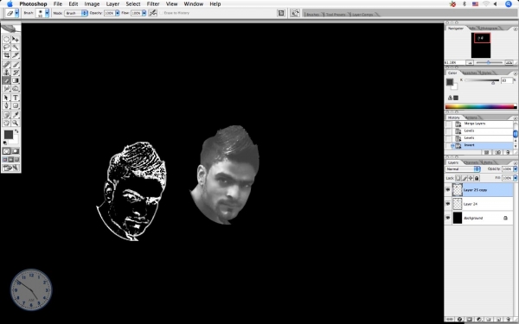Click the Navigator zoom slider
The width and height of the screenshot is (519, 324).
pyautogui.click(x=490, y=62)
